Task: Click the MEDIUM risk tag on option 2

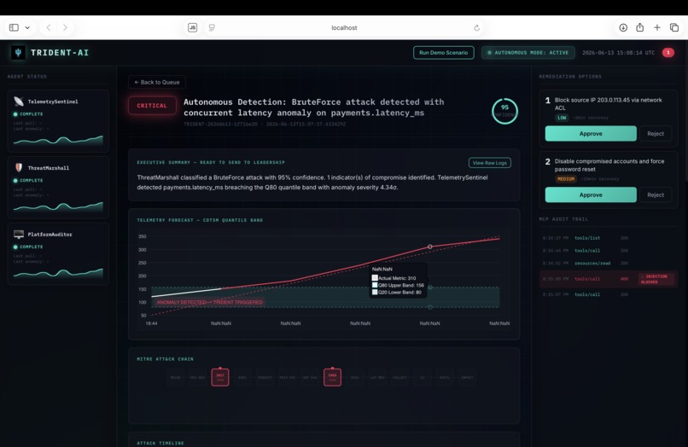Action: click(x=566, y=179)
